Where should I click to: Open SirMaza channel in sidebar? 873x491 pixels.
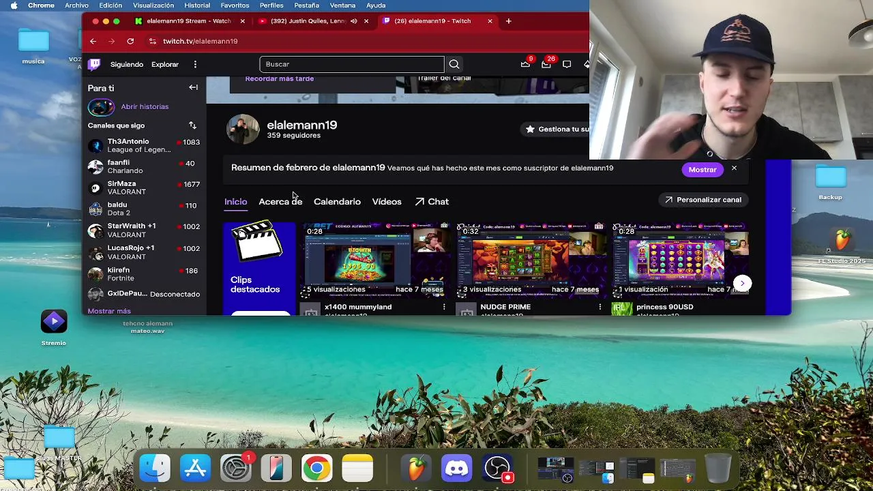coord(144,188)
